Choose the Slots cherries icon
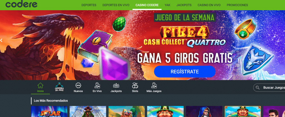285x117 pixels. 135,85
